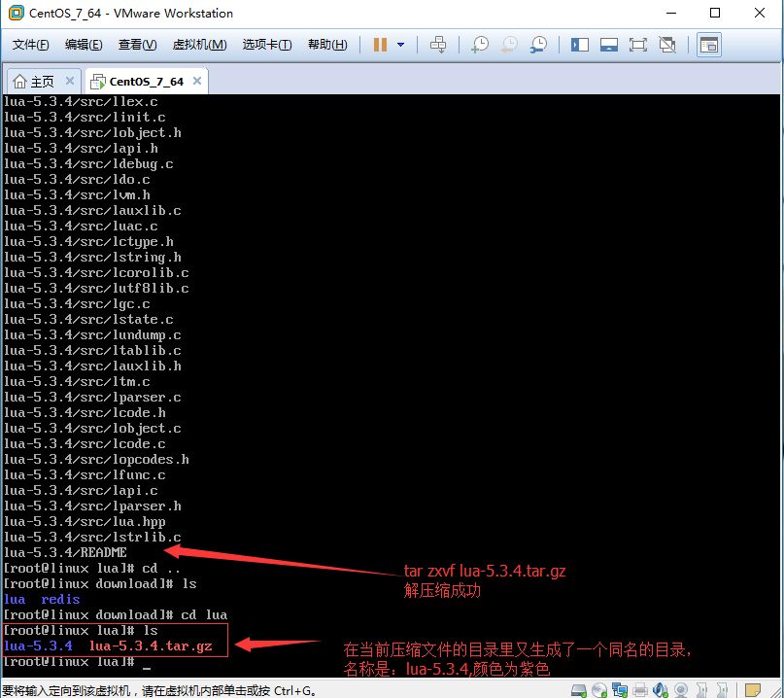Click the lua-5.3.4/src/lua.hpp line
This screenshot has height=698, width=784.
(x=85, y=521)
